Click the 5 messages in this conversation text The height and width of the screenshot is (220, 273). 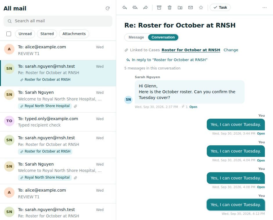[152, 68]
